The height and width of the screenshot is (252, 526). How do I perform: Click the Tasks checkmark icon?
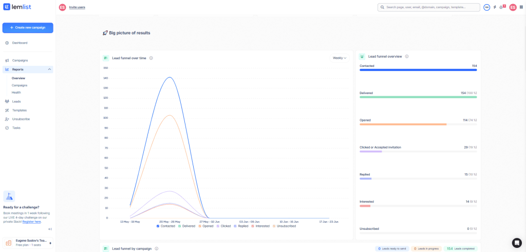(x=7, y=128)
